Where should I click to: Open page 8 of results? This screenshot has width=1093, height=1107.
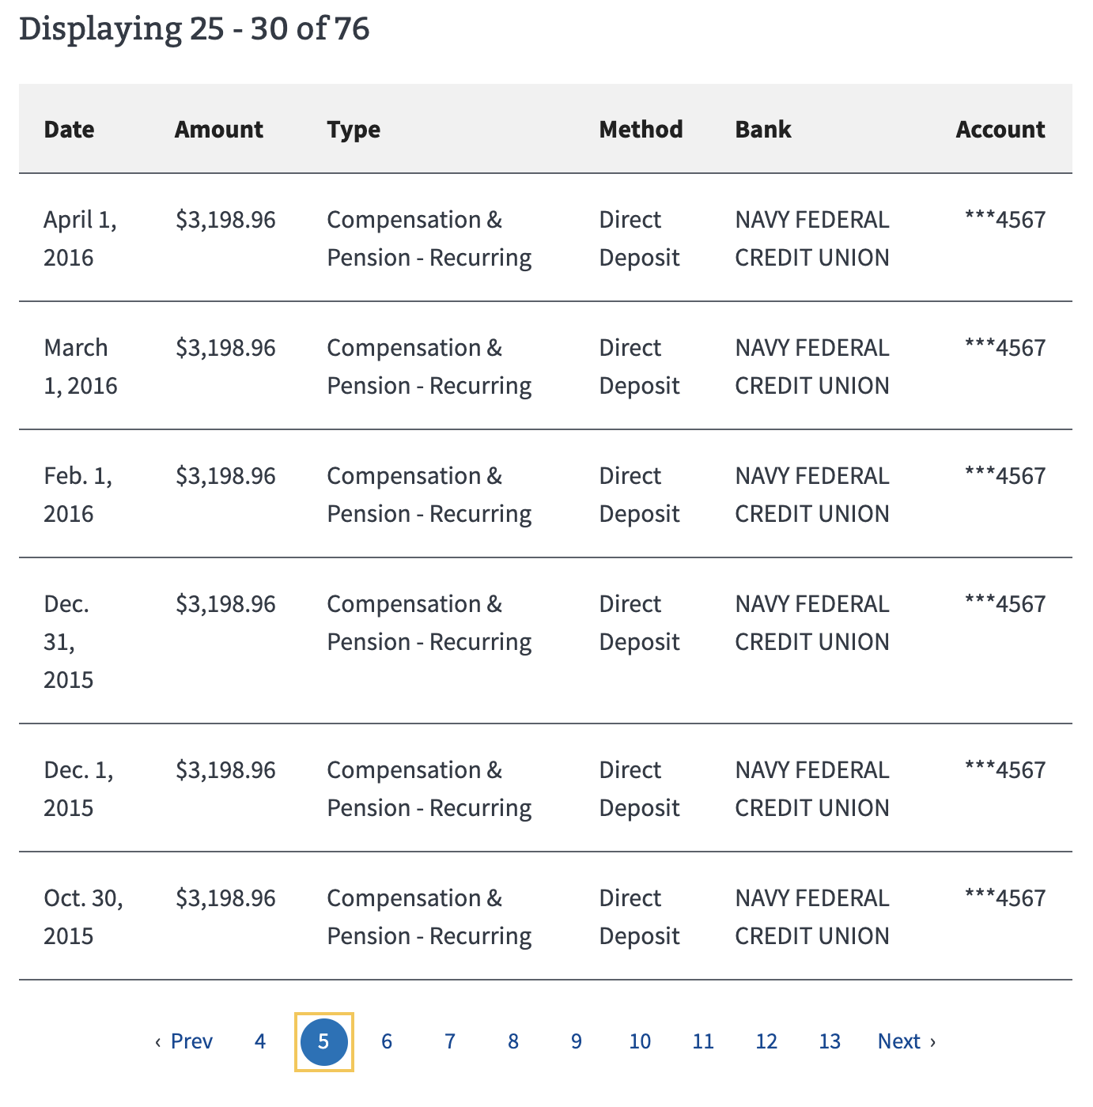tap(513, 1041)
